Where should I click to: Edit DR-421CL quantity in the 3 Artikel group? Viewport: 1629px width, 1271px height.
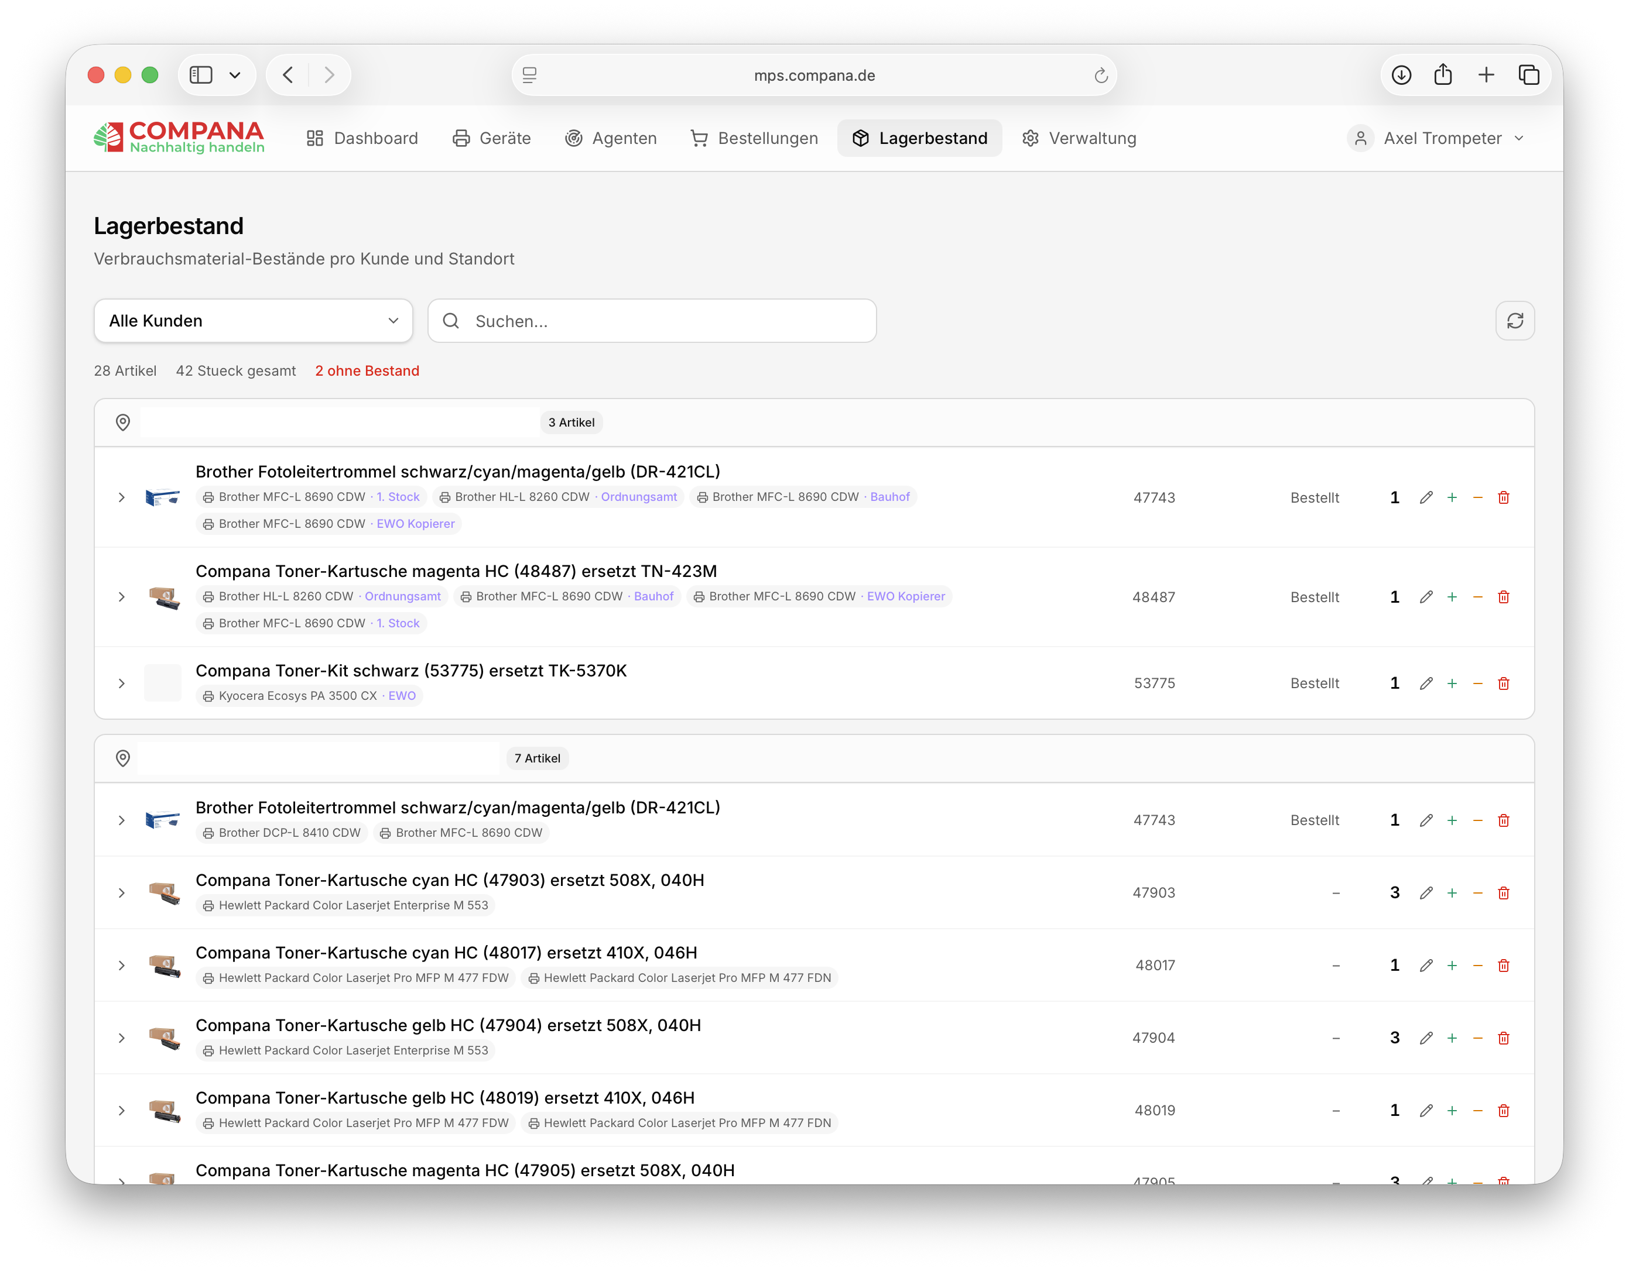(x=1425, y=497)
